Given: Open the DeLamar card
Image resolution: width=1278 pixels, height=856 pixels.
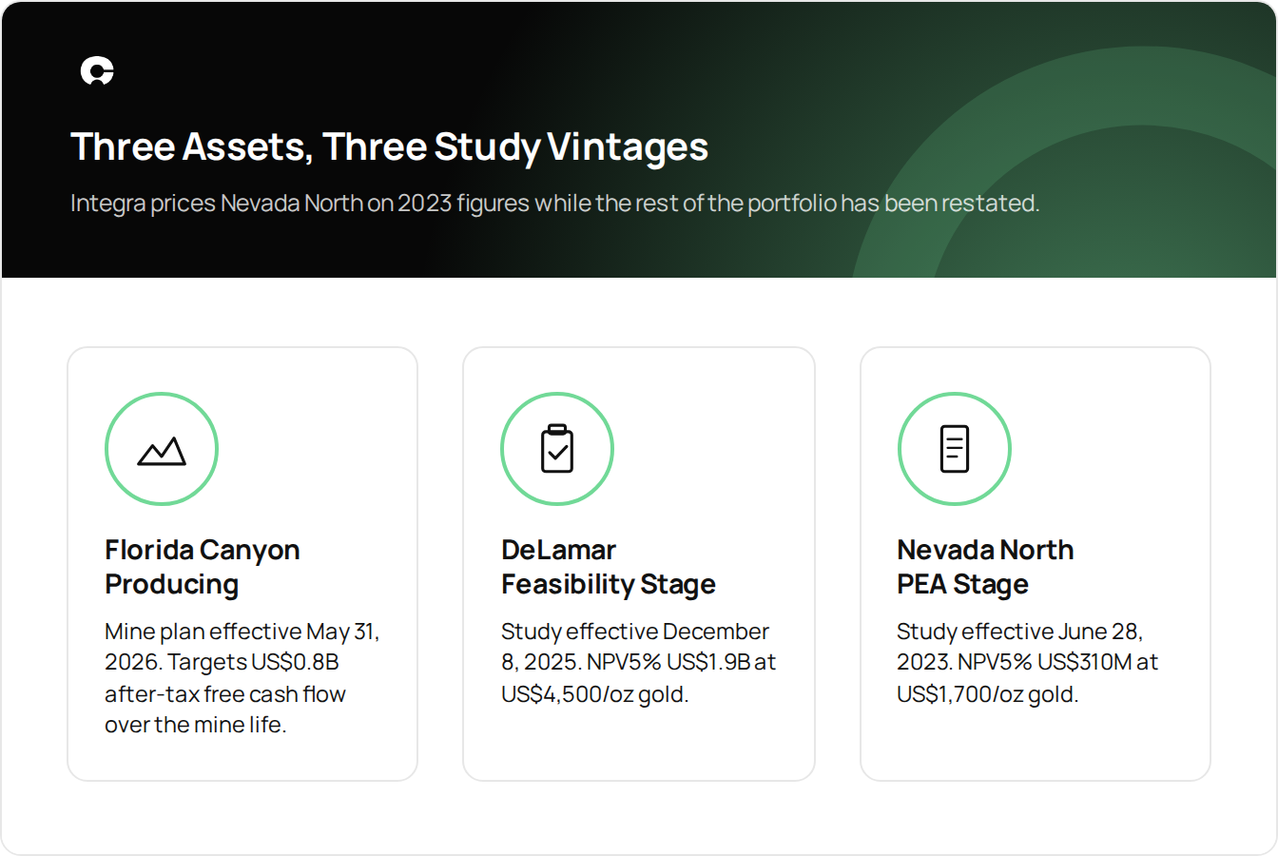Looking at the screenshot, I should point(639,564).
